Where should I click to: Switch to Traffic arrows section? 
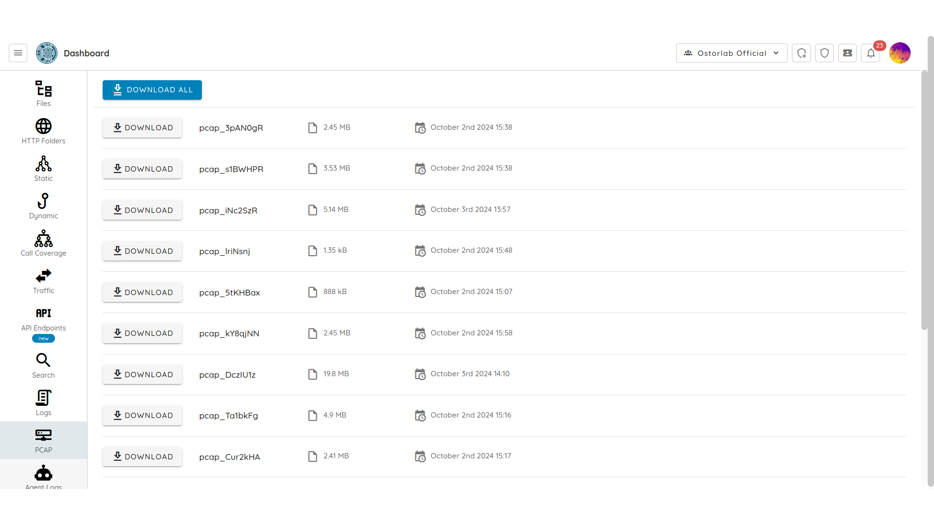coord(43,280)
